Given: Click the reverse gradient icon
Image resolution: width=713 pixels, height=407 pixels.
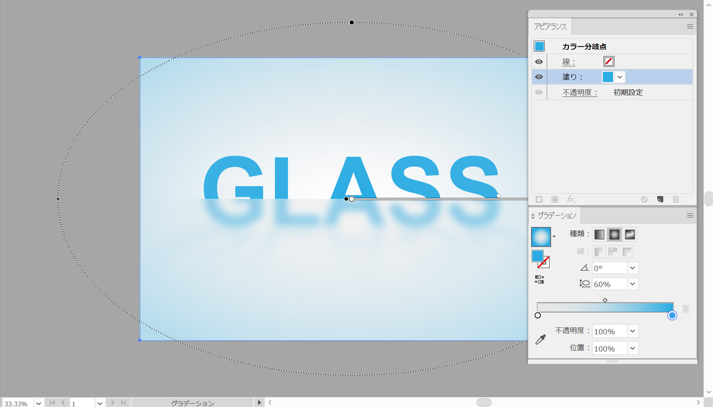Looking at the screenshot, I should 539,280.
